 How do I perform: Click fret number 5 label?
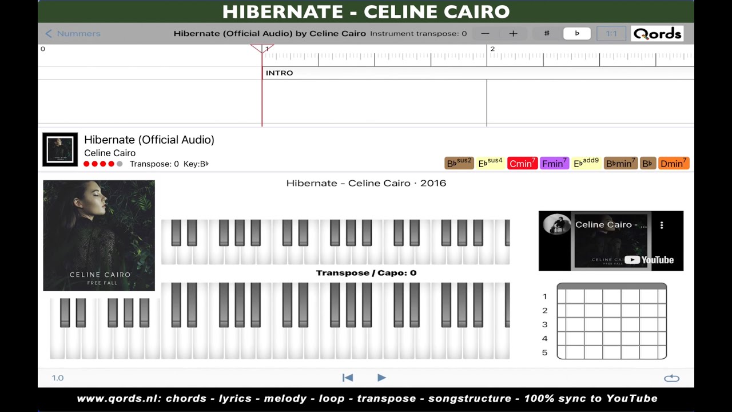click(544, 352)
